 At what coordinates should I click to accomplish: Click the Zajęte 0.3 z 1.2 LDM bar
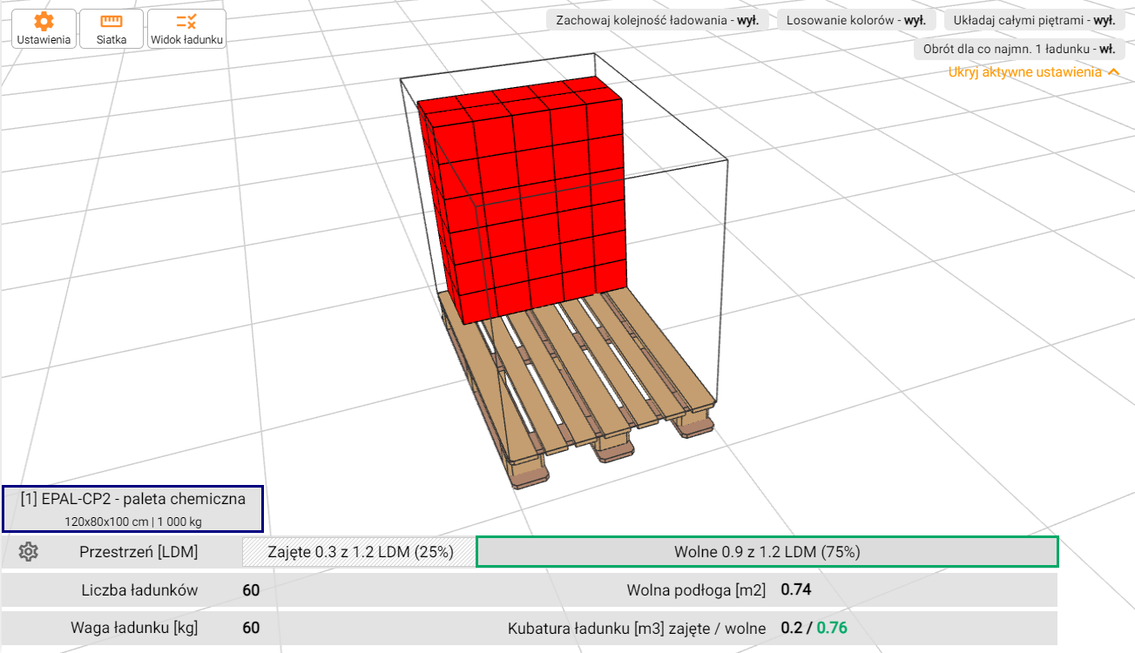360,552
